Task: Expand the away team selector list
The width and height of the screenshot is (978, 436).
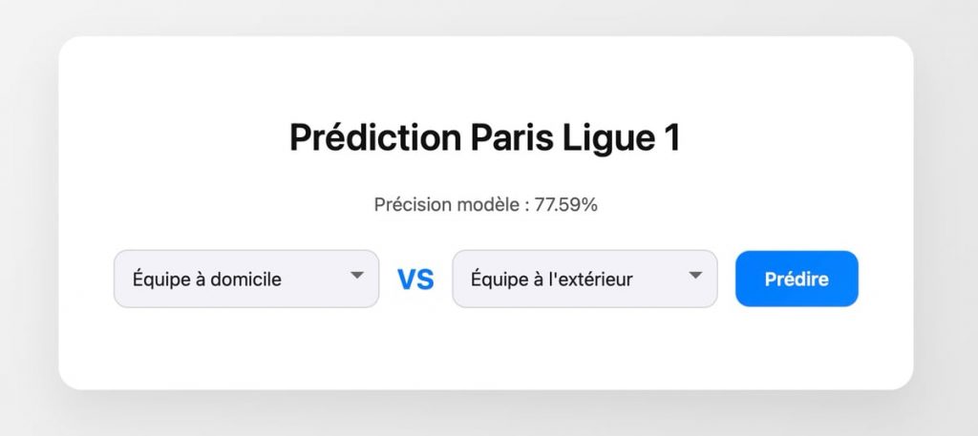Action: pos(584,279)
